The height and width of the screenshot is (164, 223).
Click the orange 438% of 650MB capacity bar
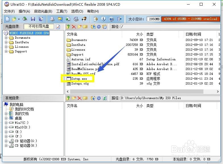pos(191,19)
